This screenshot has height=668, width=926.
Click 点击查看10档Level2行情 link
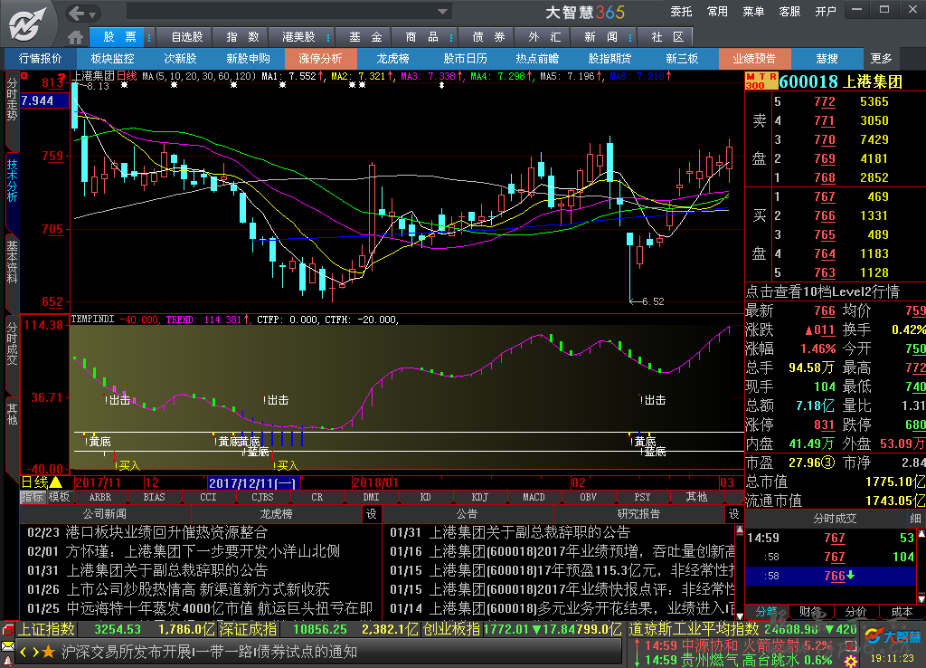[x=822, y=291]
